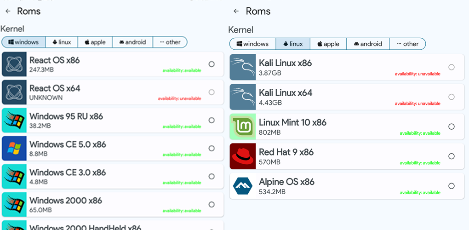The width and height of the screenshot is (469, 230).
Task: Click the "534.2MB" size of Alpine OS
Action: 272,191
